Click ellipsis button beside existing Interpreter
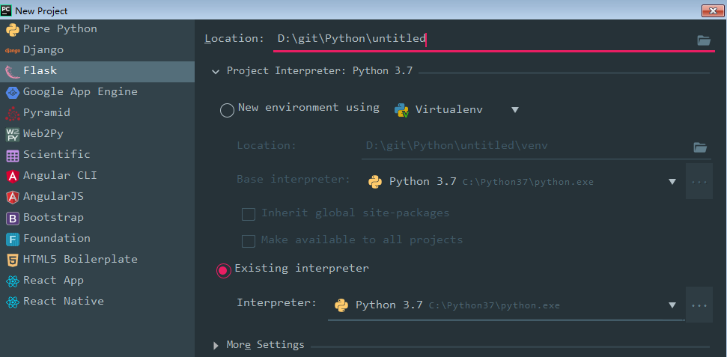The image size is (727, 357). click(x=699, y=305)
